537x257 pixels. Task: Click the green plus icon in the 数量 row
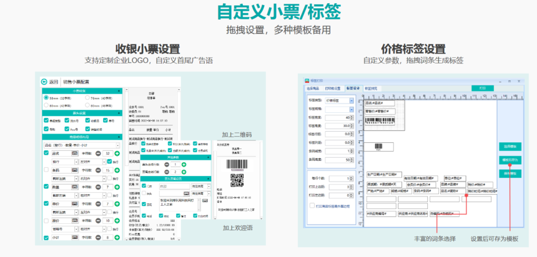click(117, 187)
